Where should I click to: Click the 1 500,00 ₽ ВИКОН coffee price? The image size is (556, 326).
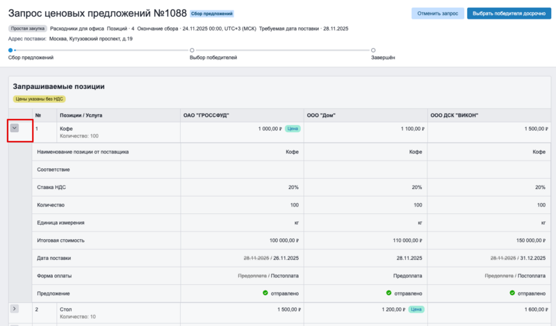coord(537,129)
